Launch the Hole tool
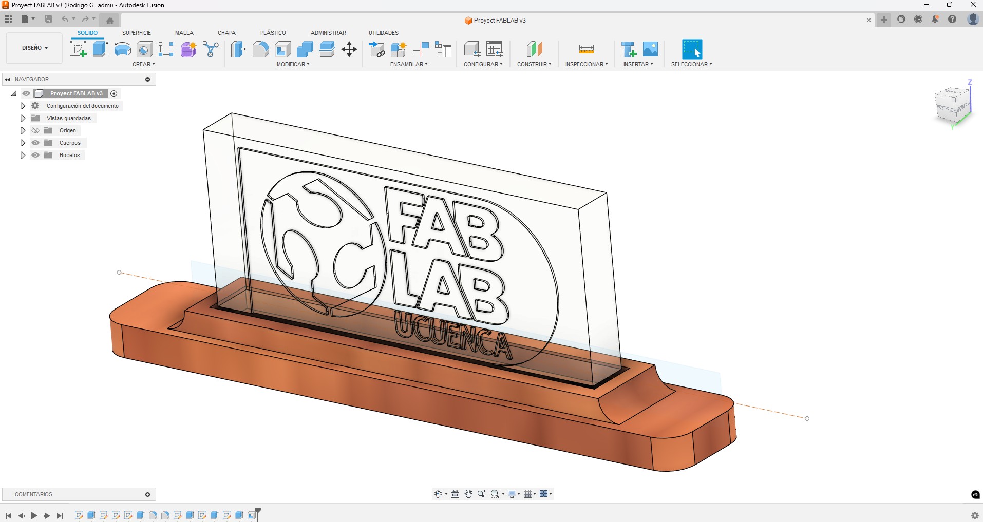 coord(143,49)
